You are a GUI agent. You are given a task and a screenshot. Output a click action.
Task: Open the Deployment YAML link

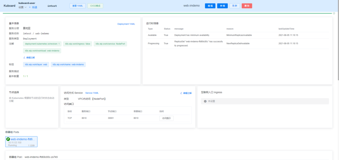pyautogui.click(x=126, y=24)
